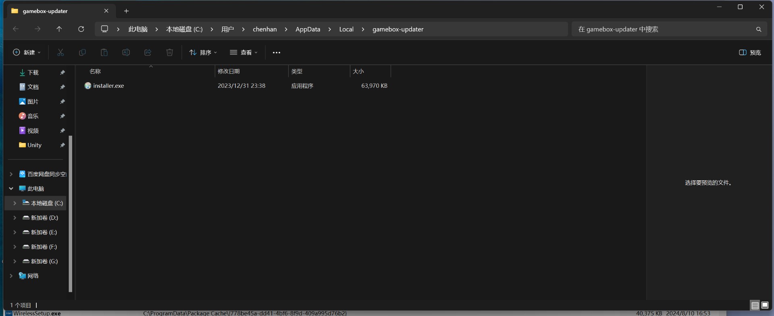Expand 新加卷 (G:) tree node
The width and height of the screenshot is (774, 316).
tap(15, 261)
